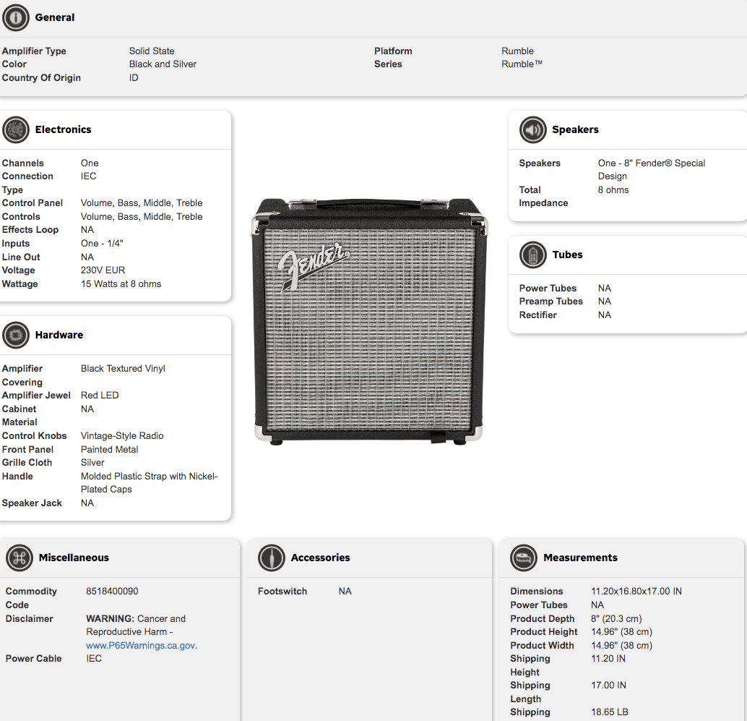Viewport: 747px width, 721px height.
Task: Click the 'Black Textured Vinyl' covering value
Action: coord(123,369)
